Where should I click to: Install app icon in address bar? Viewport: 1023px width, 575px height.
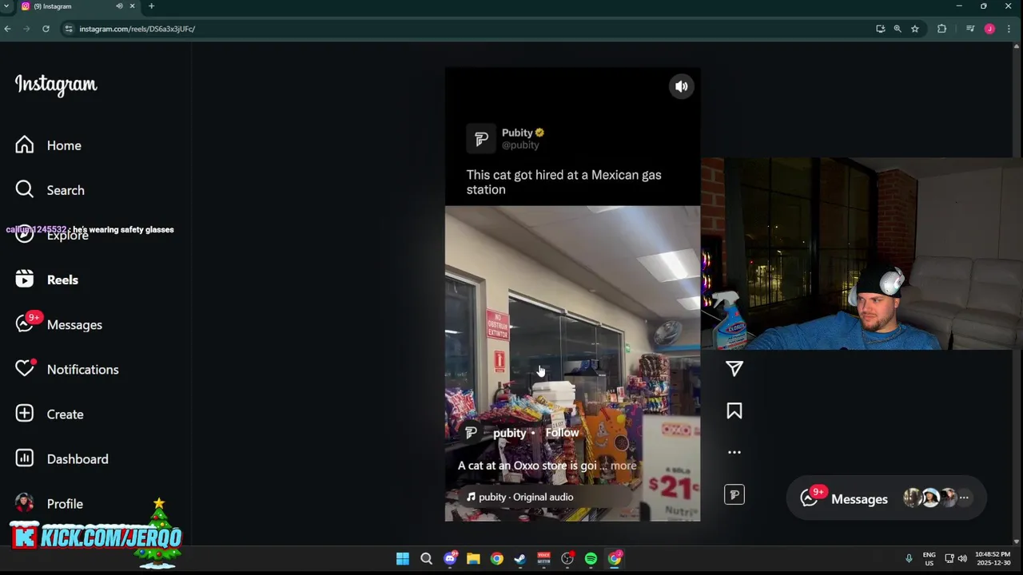tap(880, 29)
